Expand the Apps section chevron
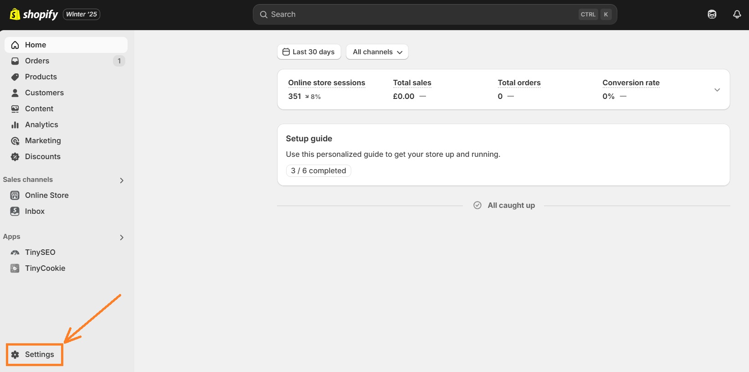Screen dimensions: 749x372 click(121, 237)
